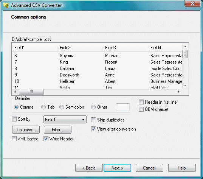
Task: Select the Dodsworth cell
Action: coord(70,75)
